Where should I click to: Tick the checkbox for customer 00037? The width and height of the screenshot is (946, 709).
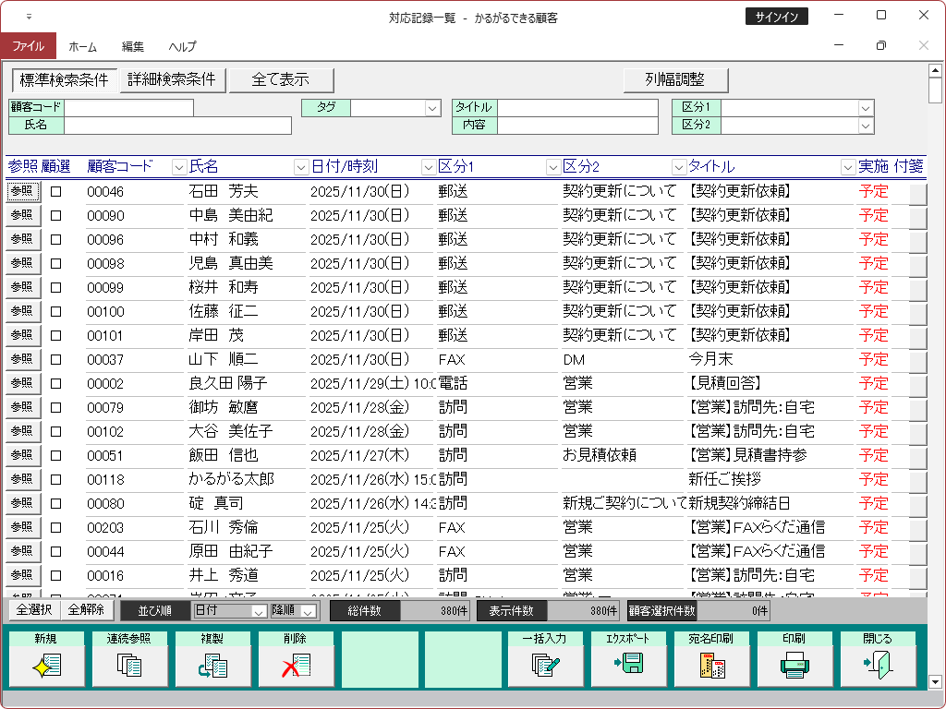click(x=56, y=359)
